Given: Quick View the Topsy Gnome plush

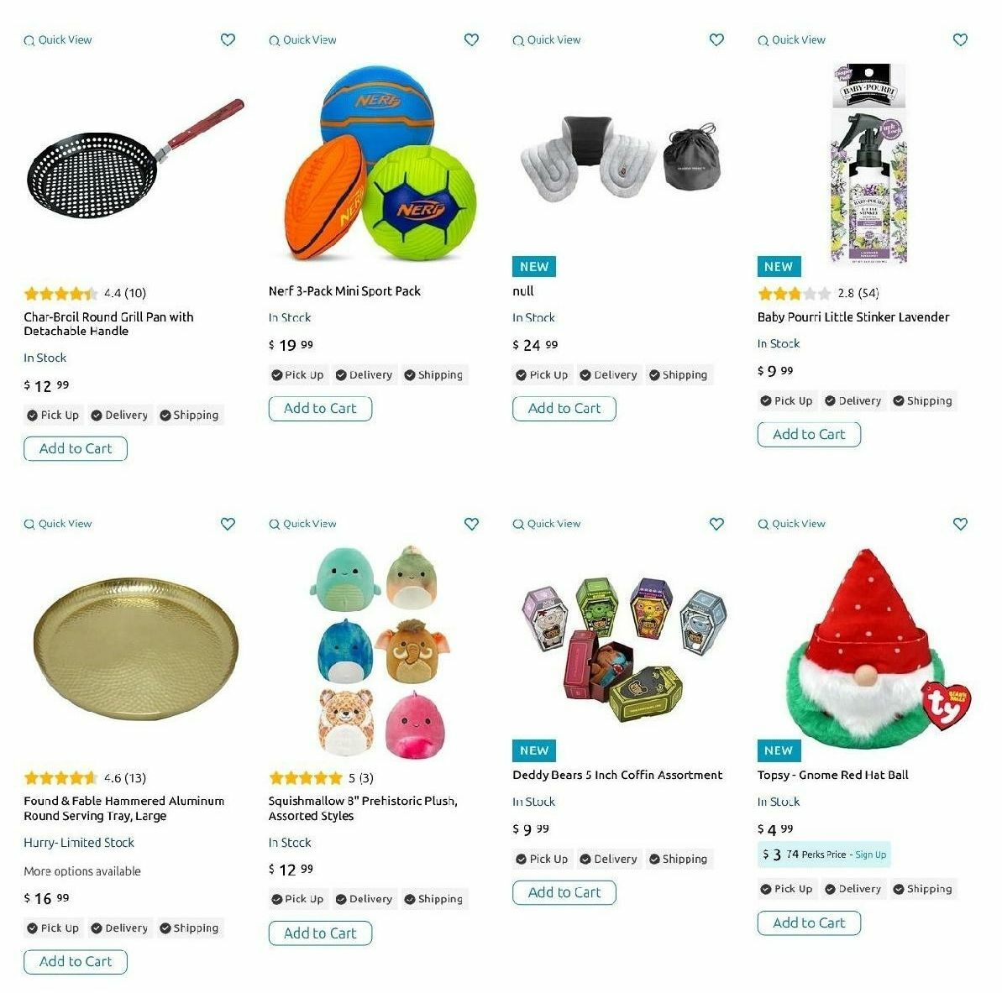Looking at the screenshot, I should click(x=792, y=524).
